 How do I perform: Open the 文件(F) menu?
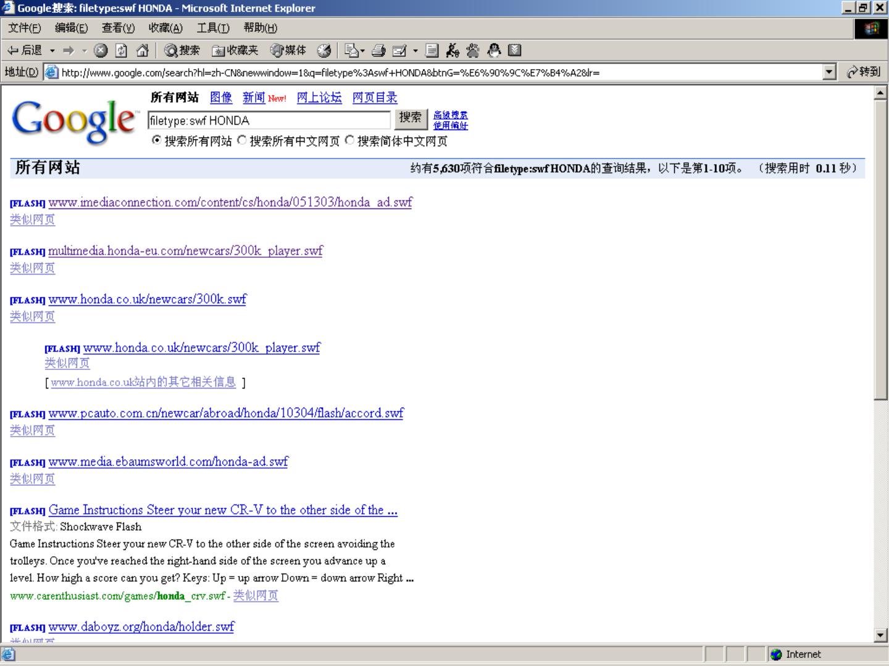24,28
